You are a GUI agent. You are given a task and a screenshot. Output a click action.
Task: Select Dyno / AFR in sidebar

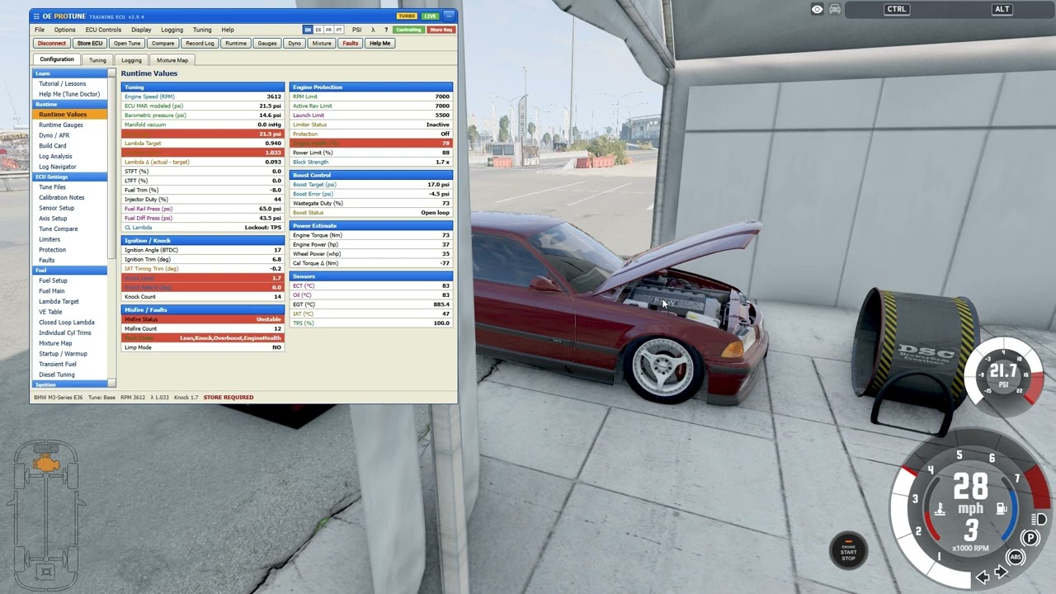[54, 135]
